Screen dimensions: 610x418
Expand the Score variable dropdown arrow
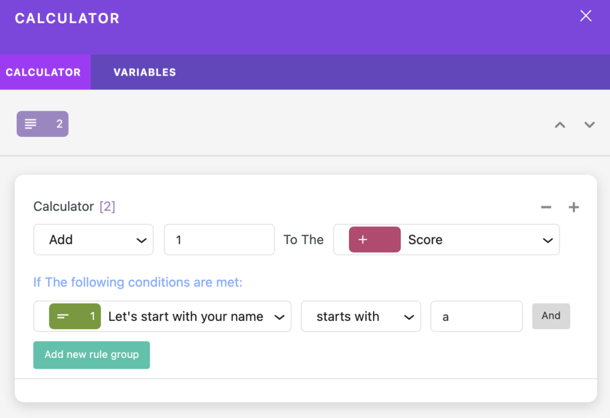tap(548, 241)
